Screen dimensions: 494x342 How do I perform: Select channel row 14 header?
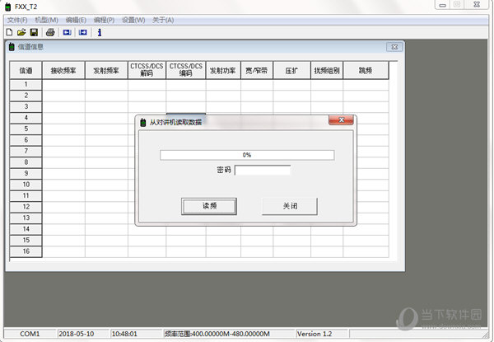(26, 229)
